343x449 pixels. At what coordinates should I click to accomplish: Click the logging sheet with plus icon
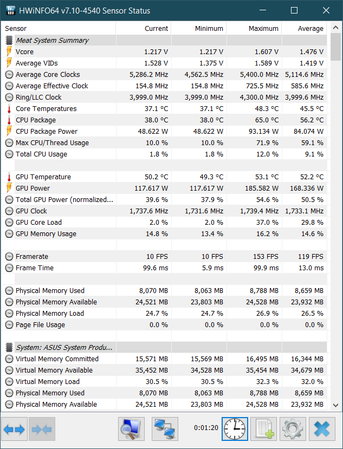(264, 429)
